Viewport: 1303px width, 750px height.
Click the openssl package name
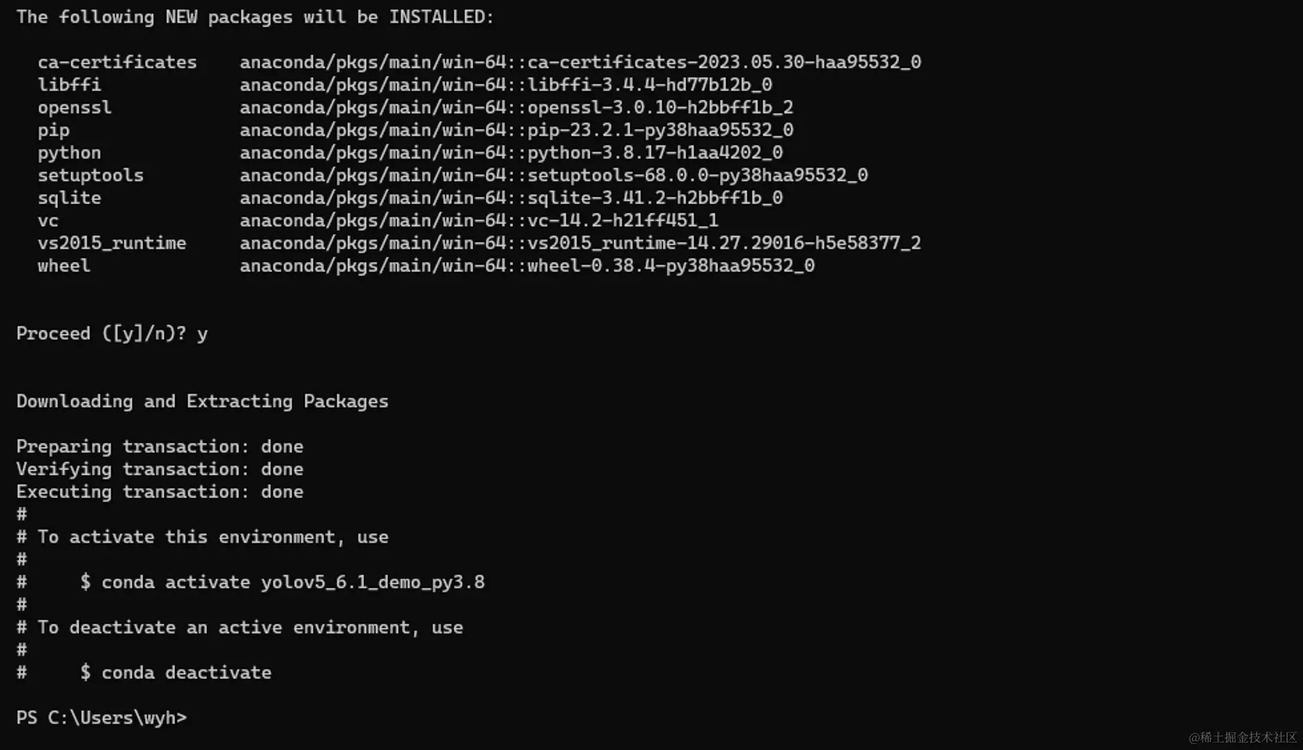click(x=75, y=107)
